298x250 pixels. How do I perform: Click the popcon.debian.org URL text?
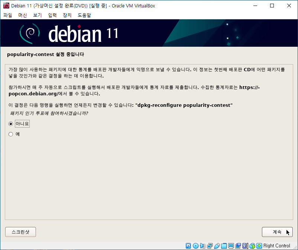click(33, 94)
